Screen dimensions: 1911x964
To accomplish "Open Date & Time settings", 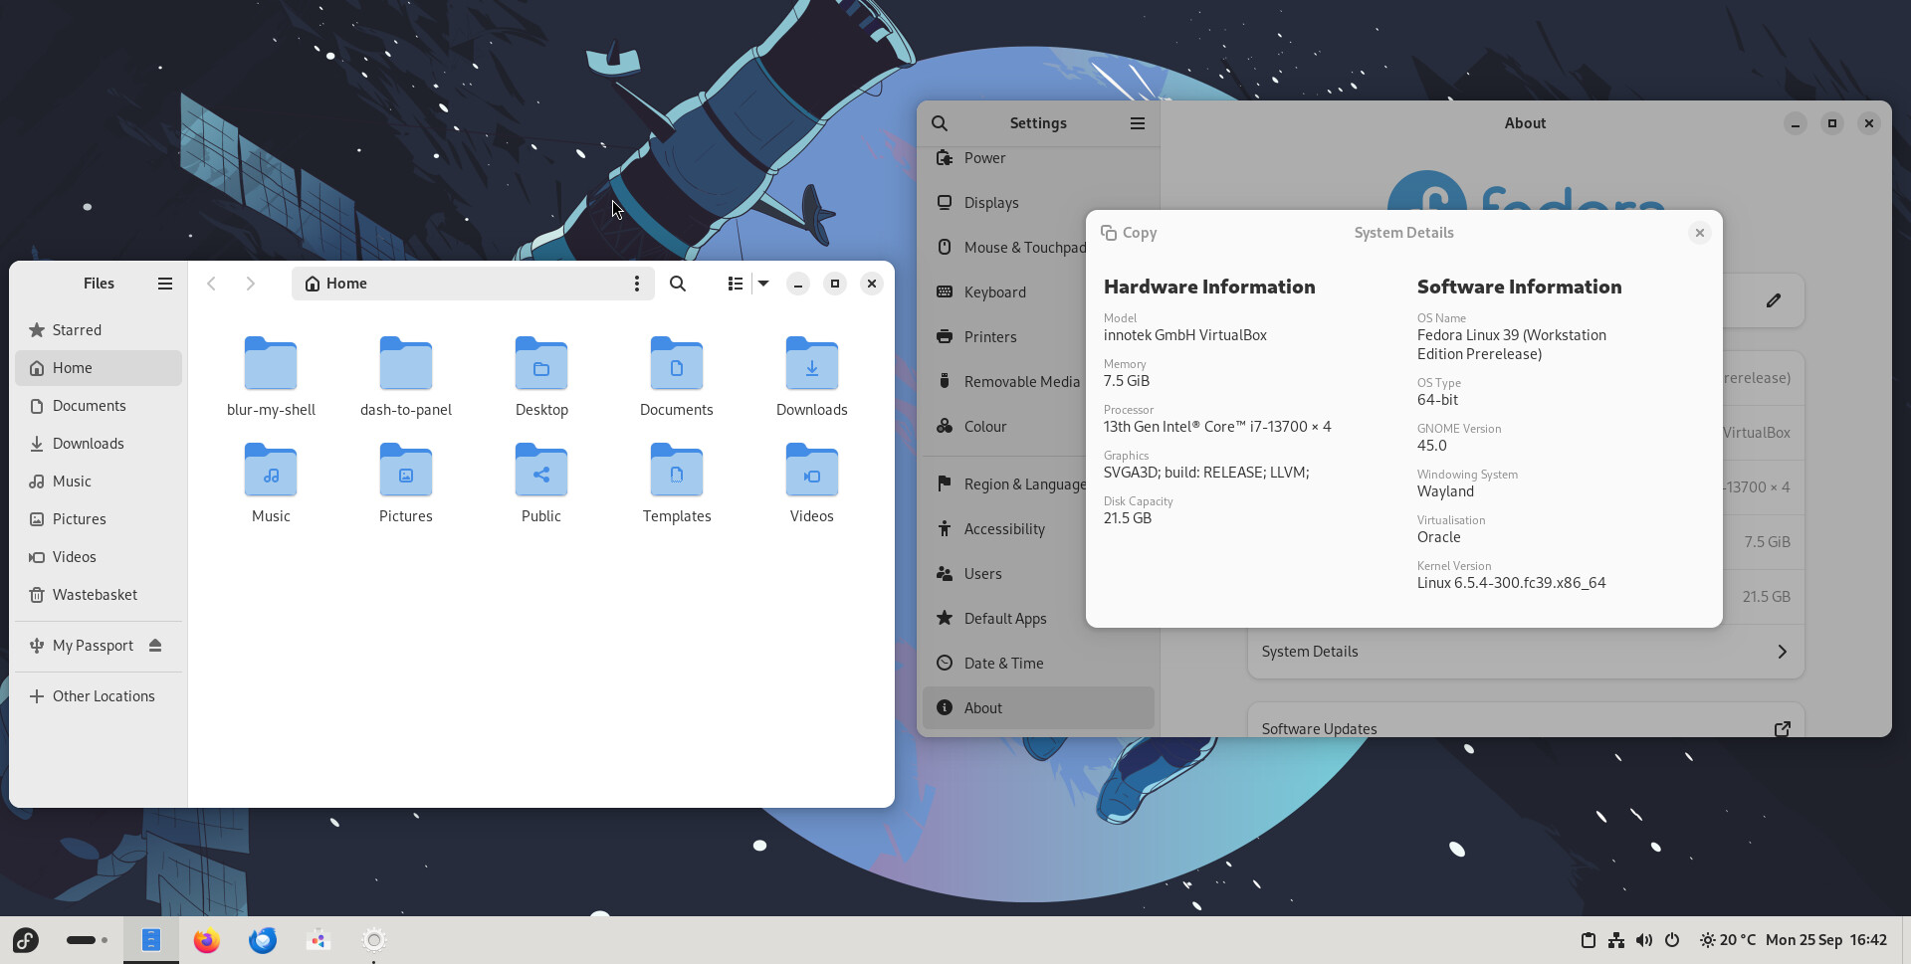I will point(1038,664).
